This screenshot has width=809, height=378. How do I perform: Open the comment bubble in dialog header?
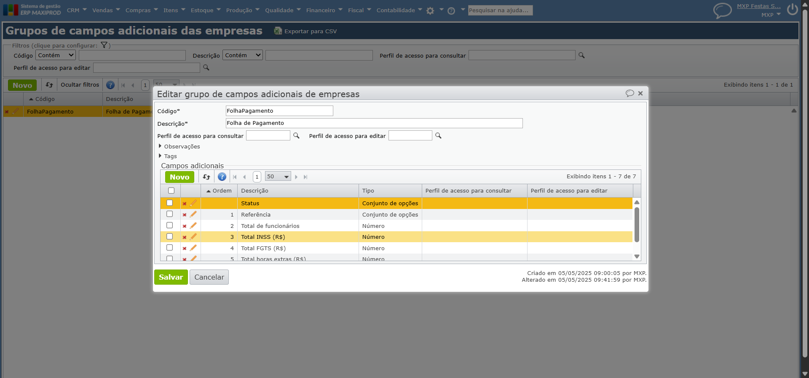630,93
